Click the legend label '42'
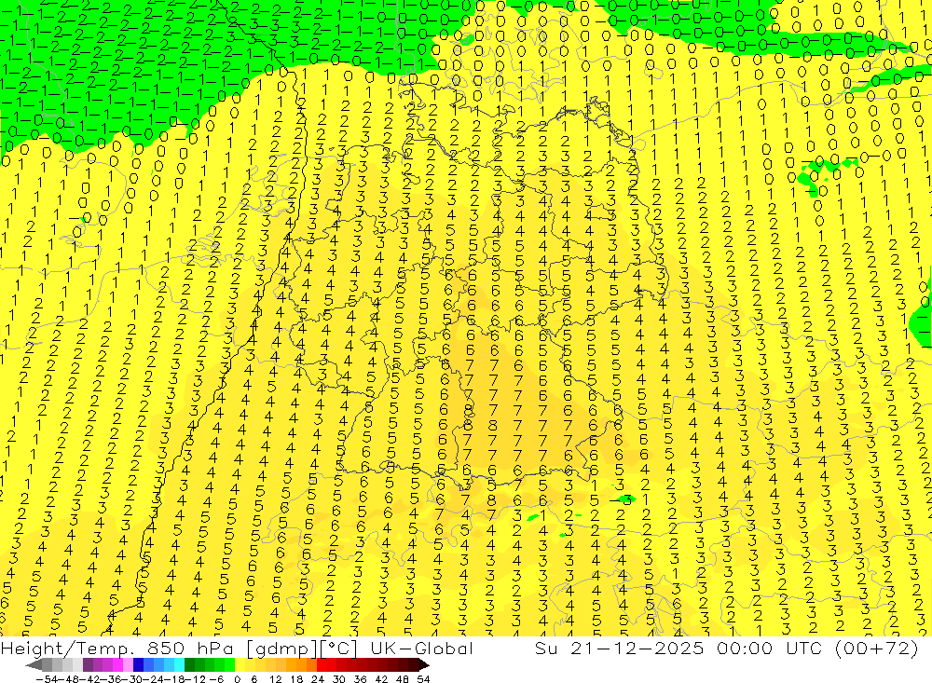 (x=381, y=679)
